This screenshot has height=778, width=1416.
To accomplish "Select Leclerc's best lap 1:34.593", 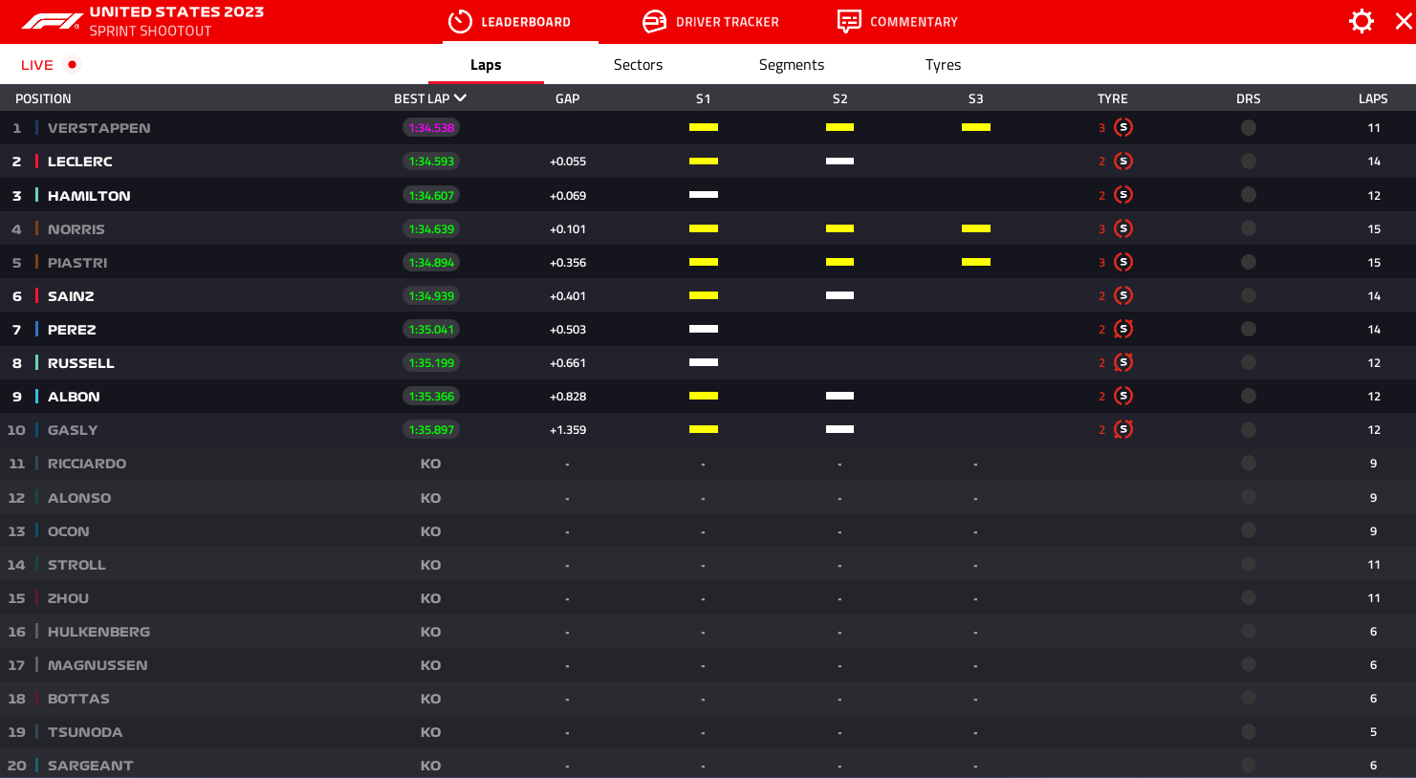I will pos(431,161).
